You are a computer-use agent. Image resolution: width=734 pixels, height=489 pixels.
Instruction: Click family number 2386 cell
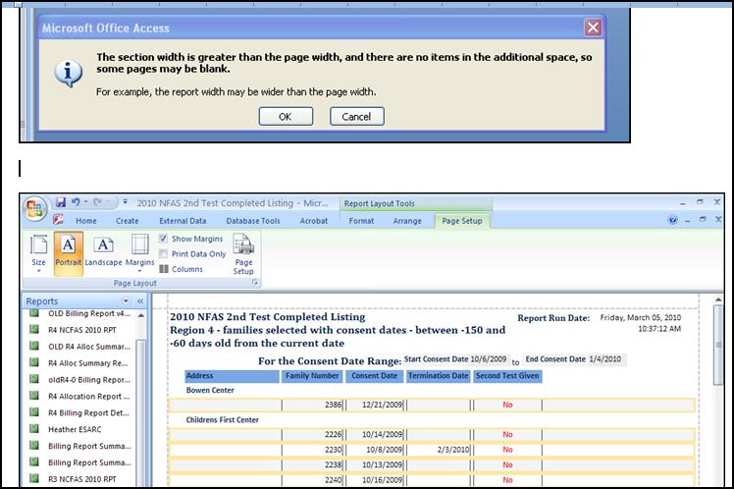pos(313,405)
